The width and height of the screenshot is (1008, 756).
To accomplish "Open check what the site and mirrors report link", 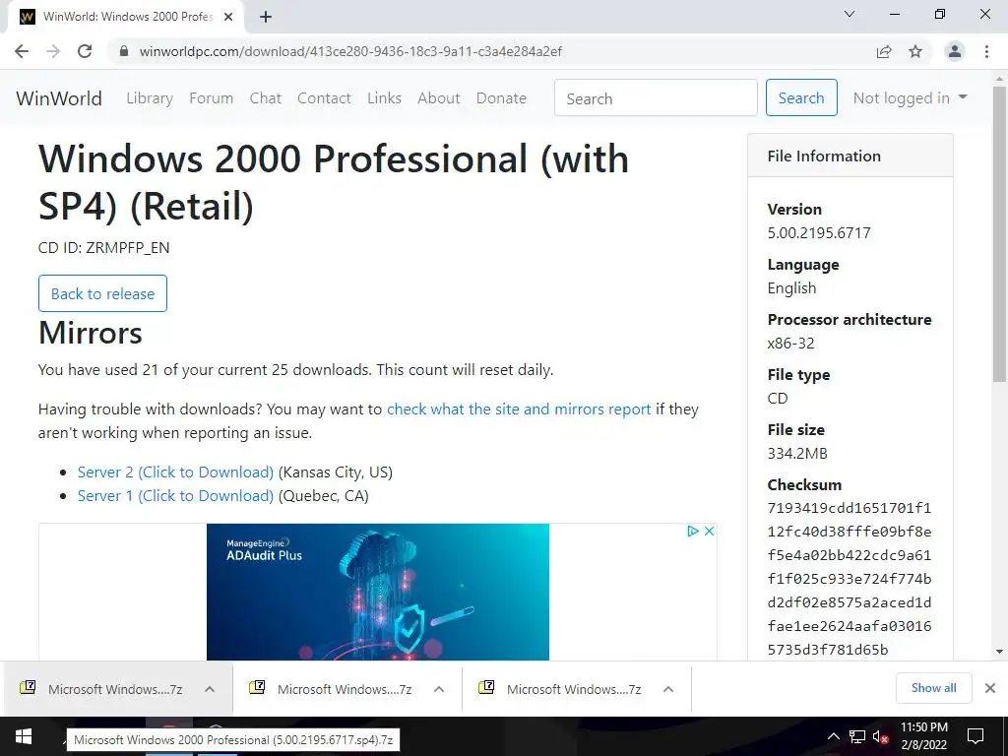I will pos(519,409).
